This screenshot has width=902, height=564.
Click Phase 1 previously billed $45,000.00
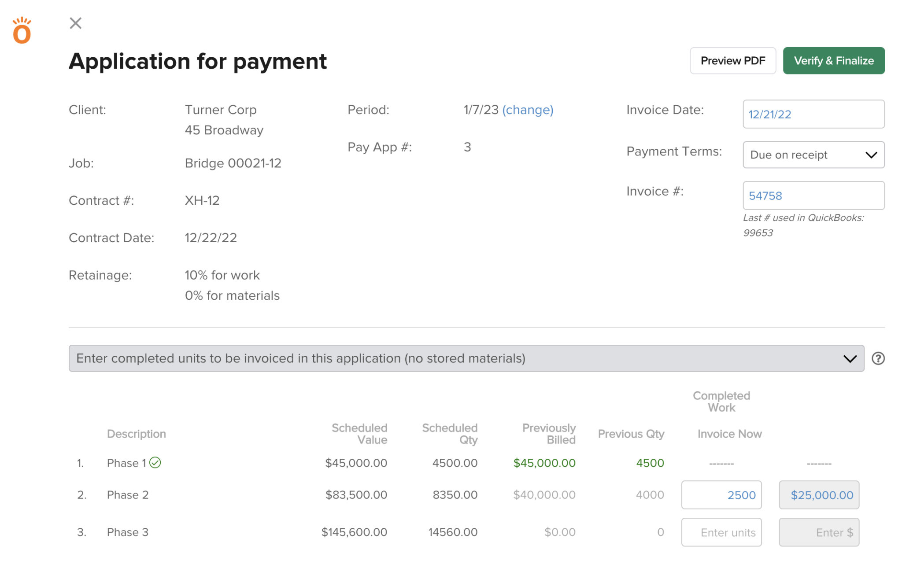544,463
